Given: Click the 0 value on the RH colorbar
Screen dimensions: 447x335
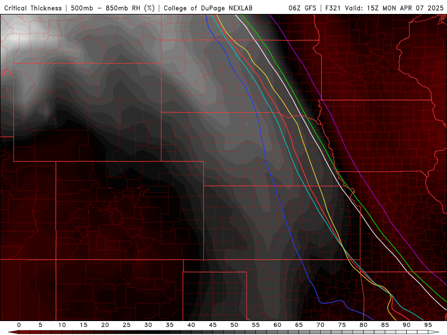Looking at the screenshot, I should point(19,325).
